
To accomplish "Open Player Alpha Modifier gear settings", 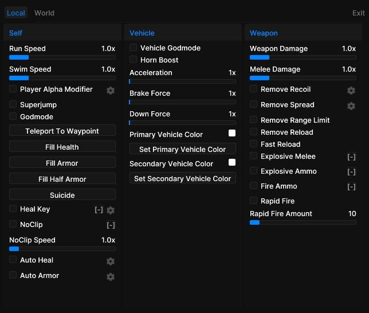I will [x=111, y=91].
